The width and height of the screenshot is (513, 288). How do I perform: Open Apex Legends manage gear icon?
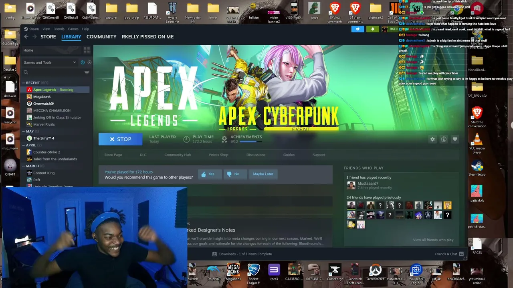point(432,139)
